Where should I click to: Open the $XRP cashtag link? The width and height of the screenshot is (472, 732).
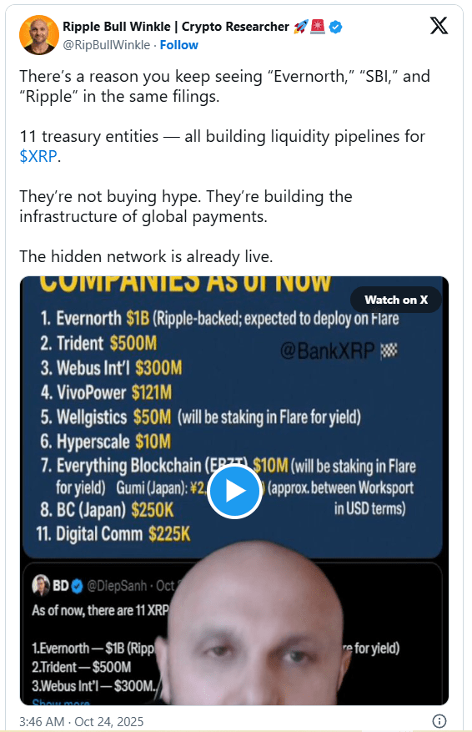[38, 156]
